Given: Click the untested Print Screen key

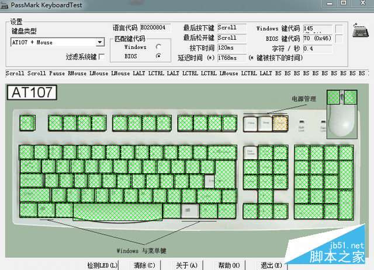Looking at the screenshot, I should [x=251, y=153].
